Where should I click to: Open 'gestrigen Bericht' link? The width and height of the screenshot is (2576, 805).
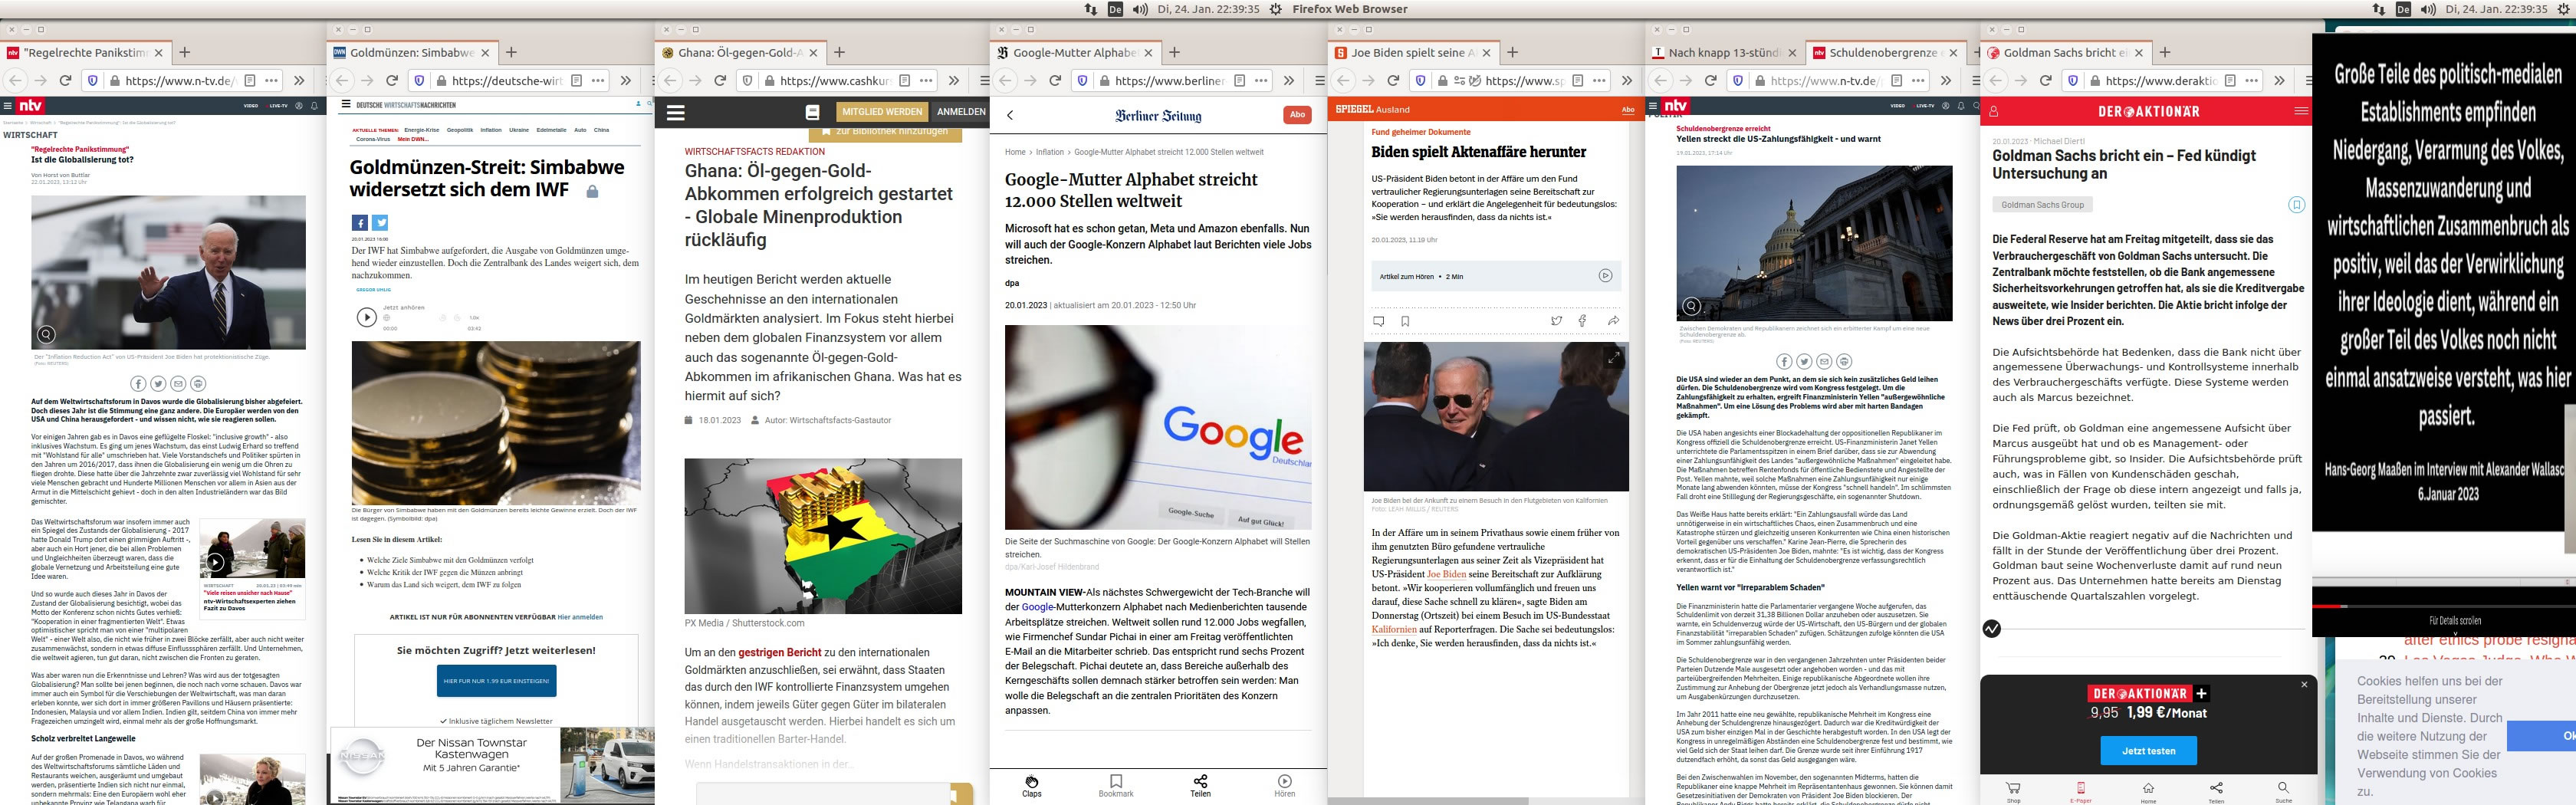[780, 652]
